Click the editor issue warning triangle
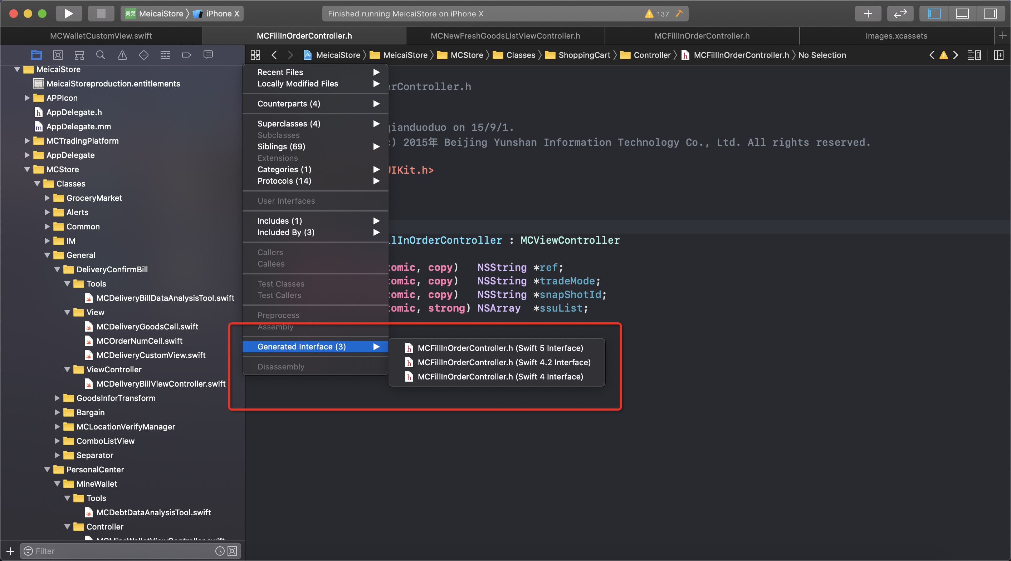 pos(943,55)
